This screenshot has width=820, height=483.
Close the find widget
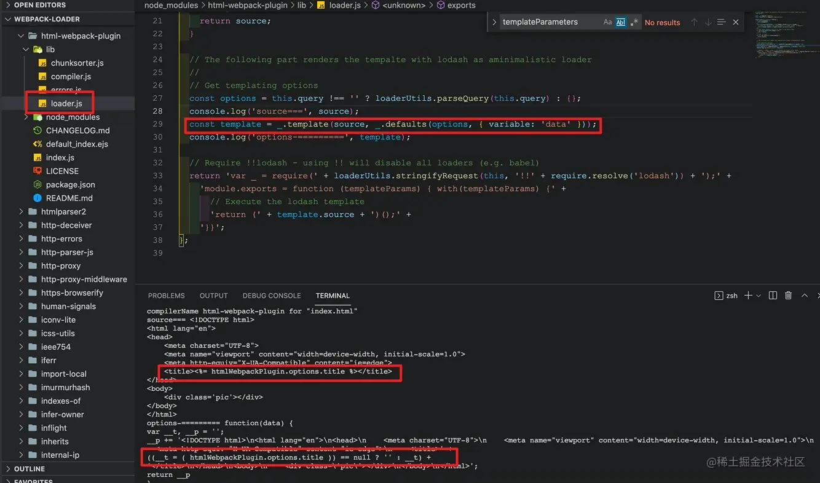(x=736, y=22)
